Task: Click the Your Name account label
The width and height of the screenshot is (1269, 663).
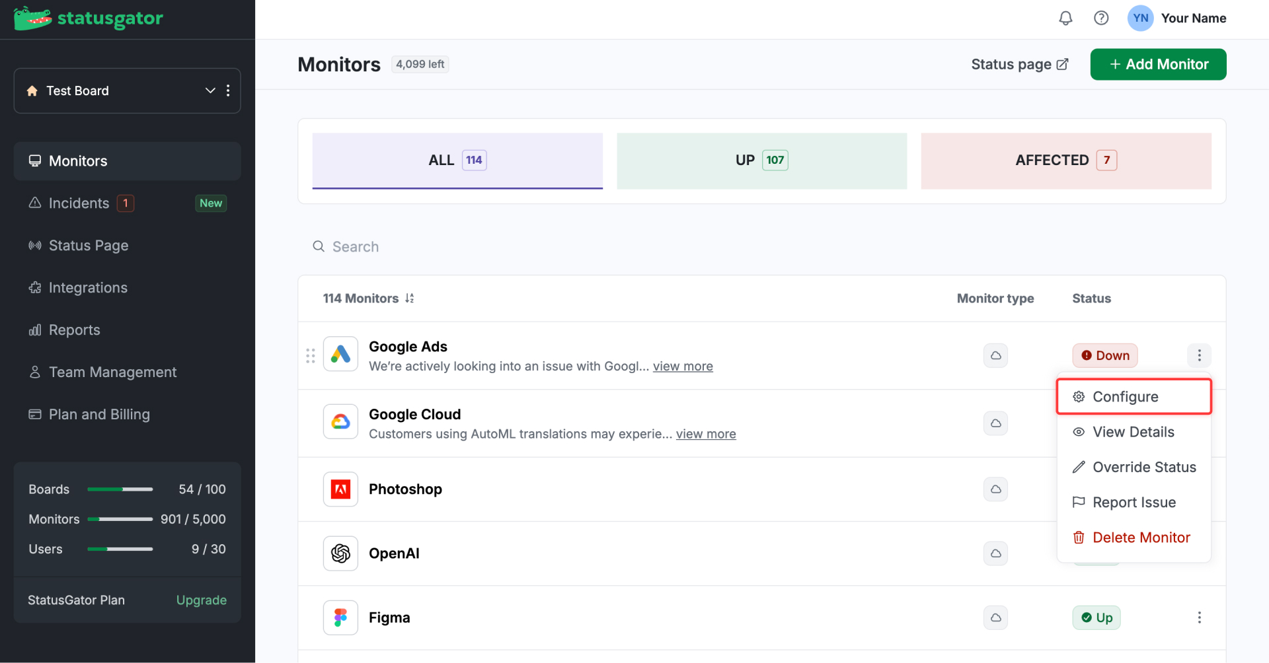Action: pos(1194,18)
